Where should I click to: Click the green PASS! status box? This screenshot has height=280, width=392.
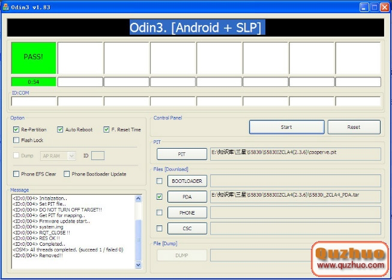tap(34, 58)
